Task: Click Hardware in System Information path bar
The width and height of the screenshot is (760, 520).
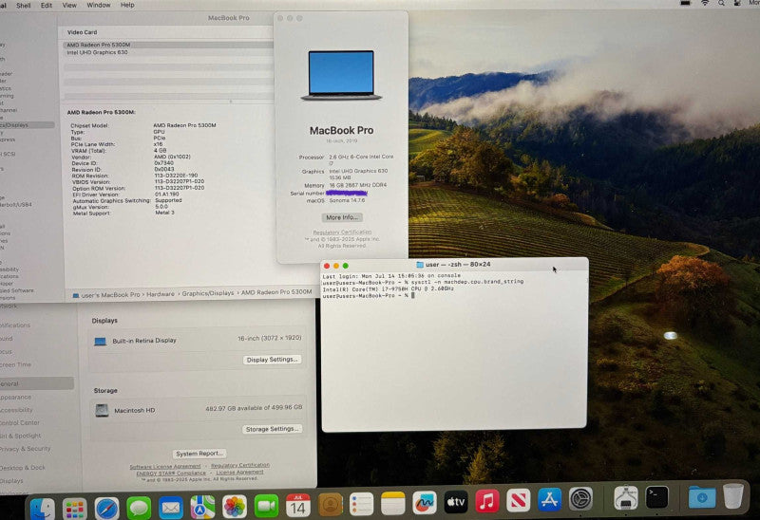Action: [161, 294]
